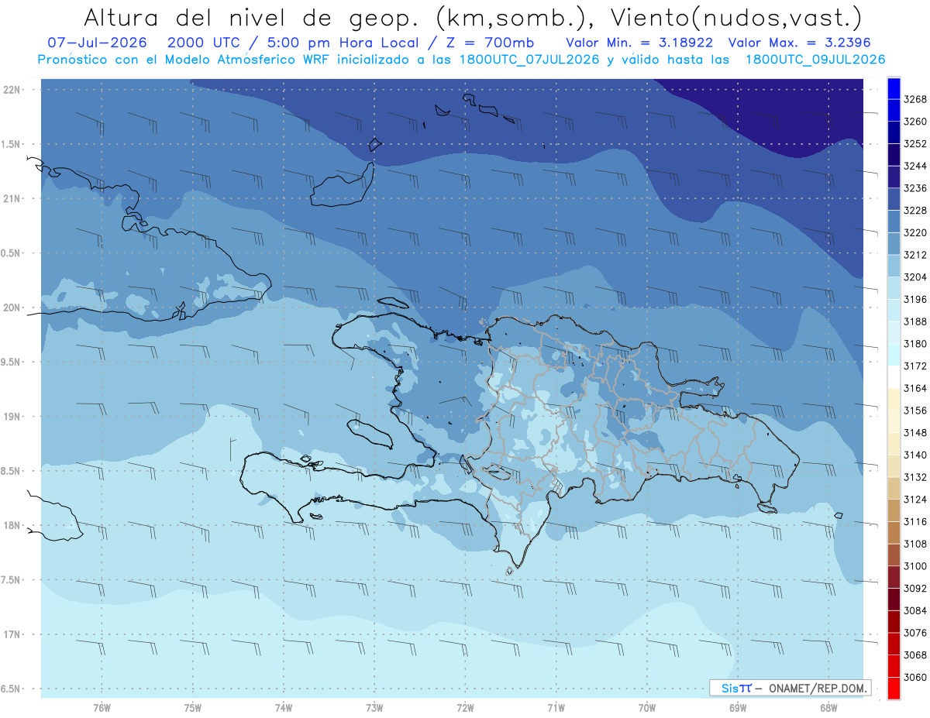This screenshot has width=930, height=718.
Task: Click the '22N' latitude label
Action: pyautogui.click(x=12, y=90)
